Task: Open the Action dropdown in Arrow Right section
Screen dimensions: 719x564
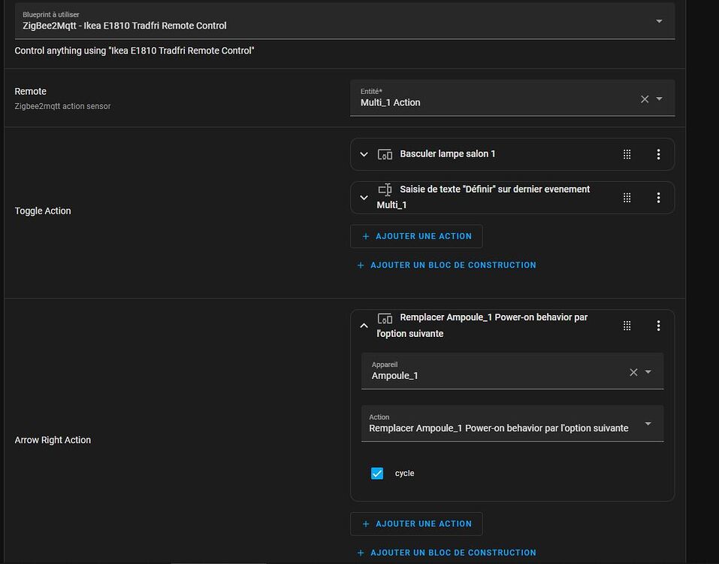Action: pyautogui.click(x=648, y=424)
